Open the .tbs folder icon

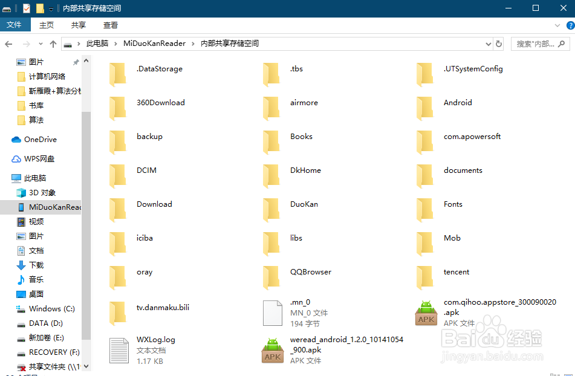271,74
